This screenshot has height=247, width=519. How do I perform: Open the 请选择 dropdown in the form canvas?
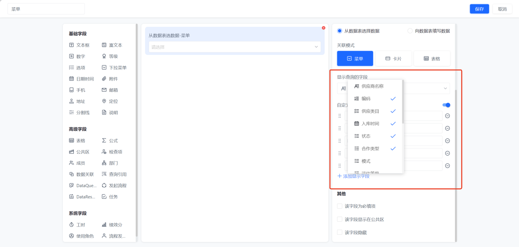click(x=235, y=47)
